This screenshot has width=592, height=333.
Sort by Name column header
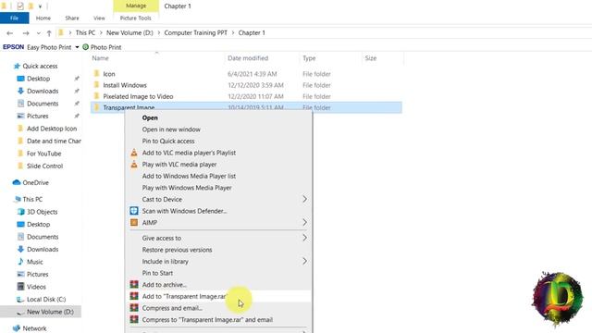point(101,58)
